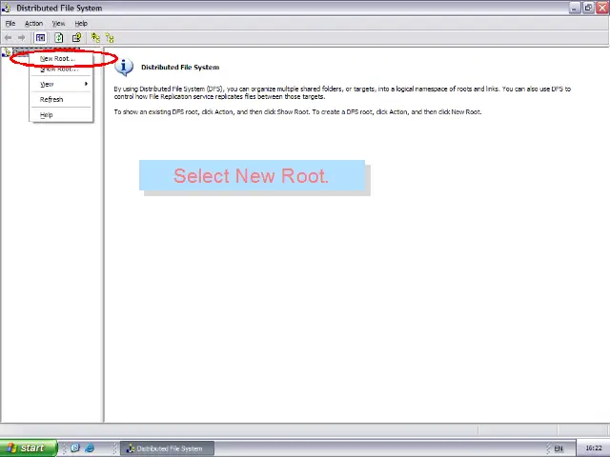Choose Refresh from context menu
610x457 pixels.
61,99
